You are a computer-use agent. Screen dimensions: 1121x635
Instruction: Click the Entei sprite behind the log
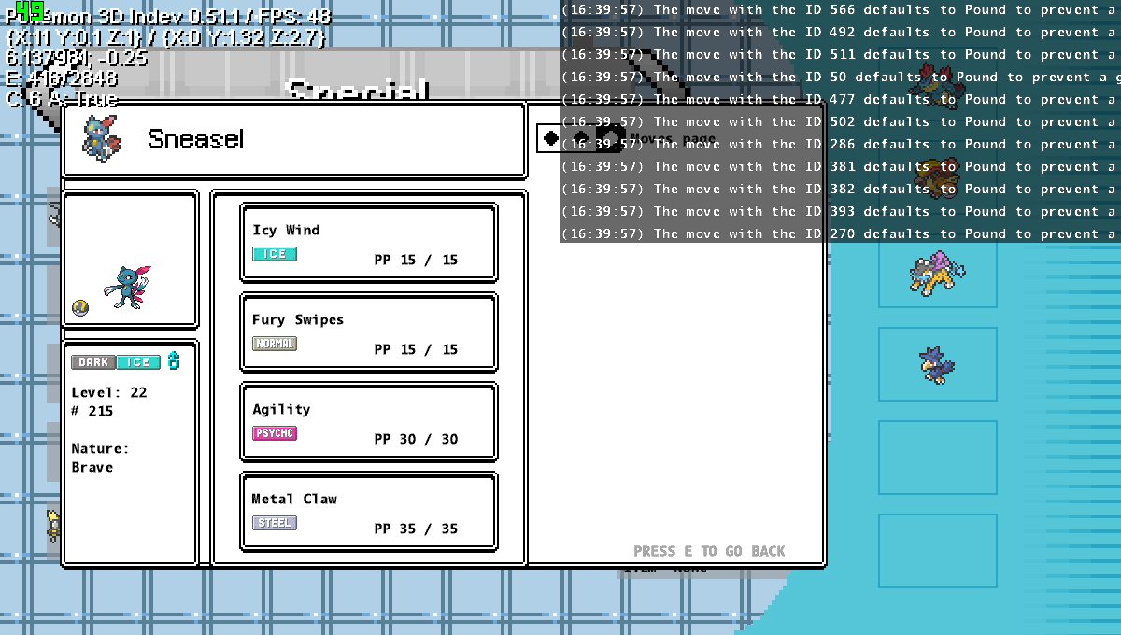coord(937,177)
